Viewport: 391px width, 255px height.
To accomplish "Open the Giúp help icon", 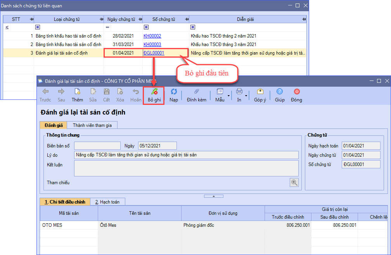I will 280,92.
